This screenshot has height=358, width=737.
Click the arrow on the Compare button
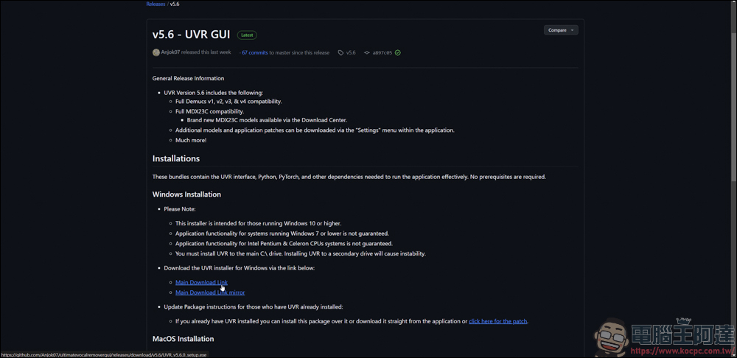click(572, 30)
